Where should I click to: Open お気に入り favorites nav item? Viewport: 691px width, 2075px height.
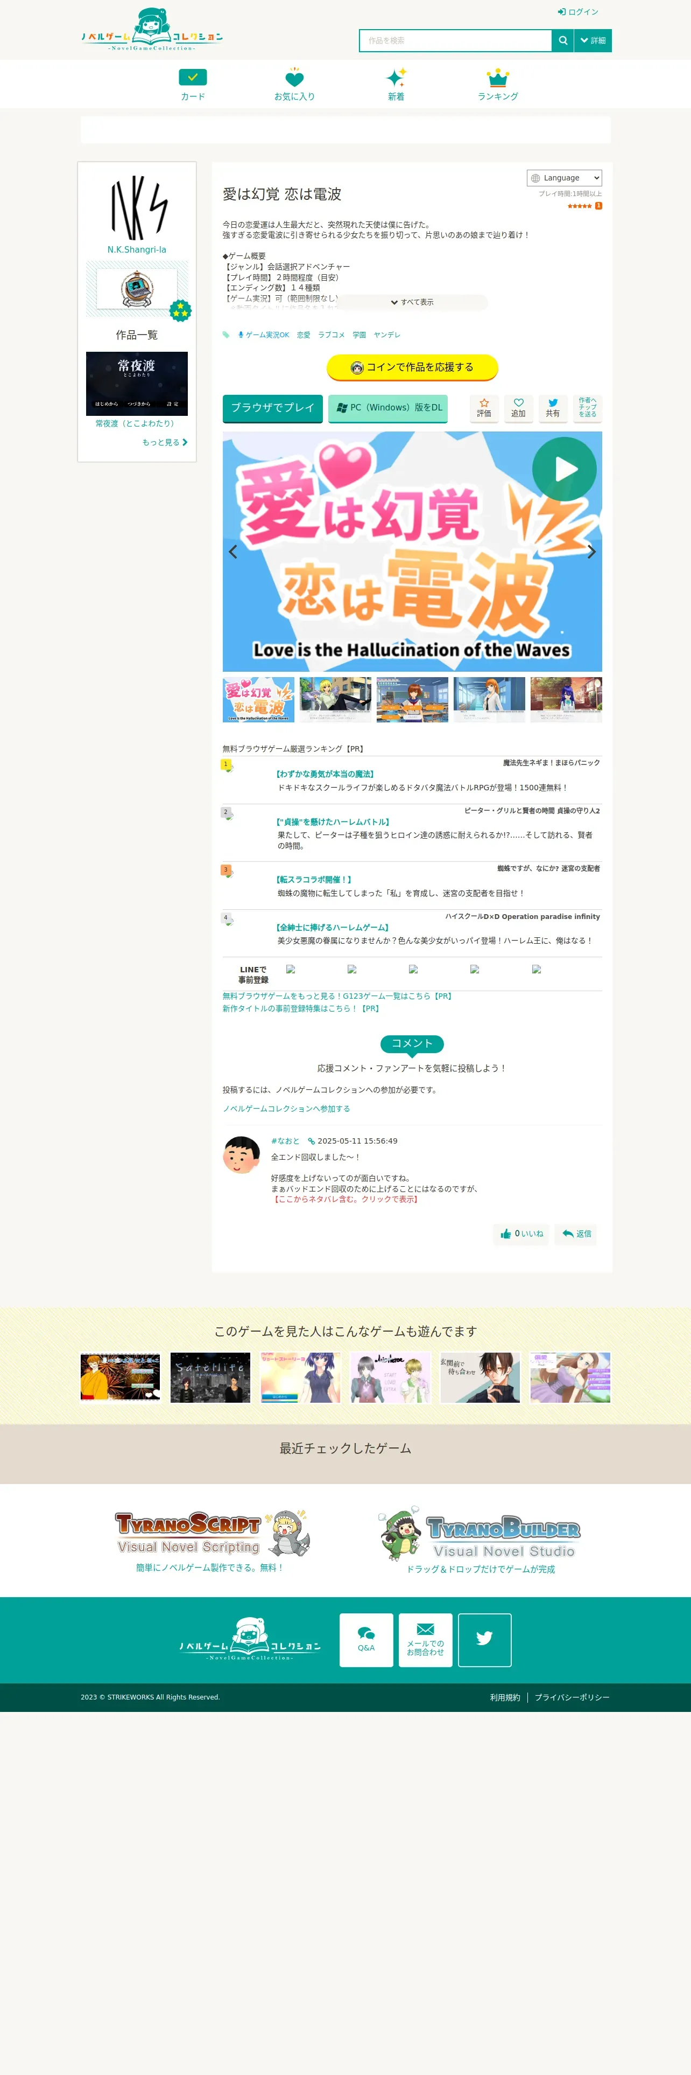pyautogui.click(x=294, y=85)
